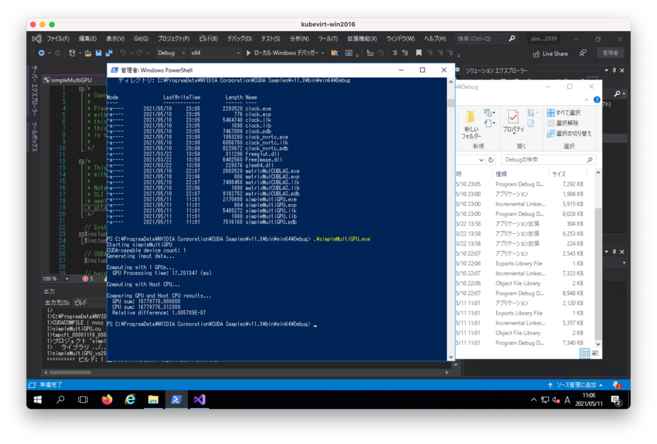
Task: Select the simpleMultiGPU editor tab
Action: pyautogui.click(x=71, y=80)
